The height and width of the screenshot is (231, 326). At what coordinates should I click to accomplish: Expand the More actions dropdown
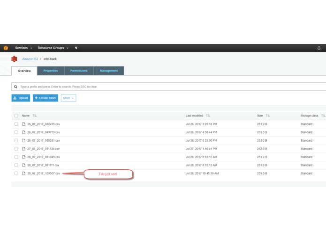coord(68,98)
